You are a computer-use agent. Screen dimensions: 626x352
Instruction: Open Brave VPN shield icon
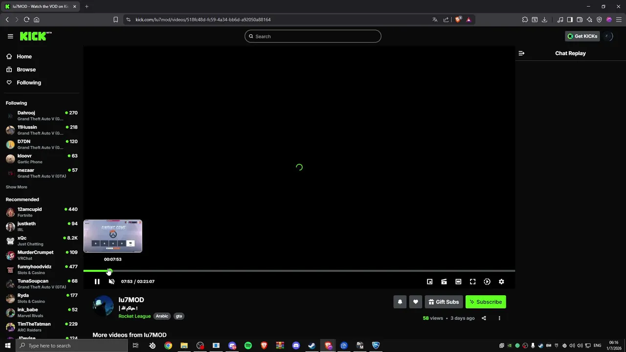tap(599, 20)
